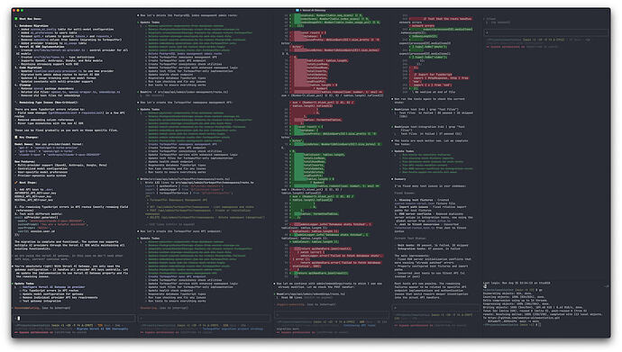Click the Update Todos header in the fourth pane
Viewport: 622px width, 352px height.
click(404, 151)
